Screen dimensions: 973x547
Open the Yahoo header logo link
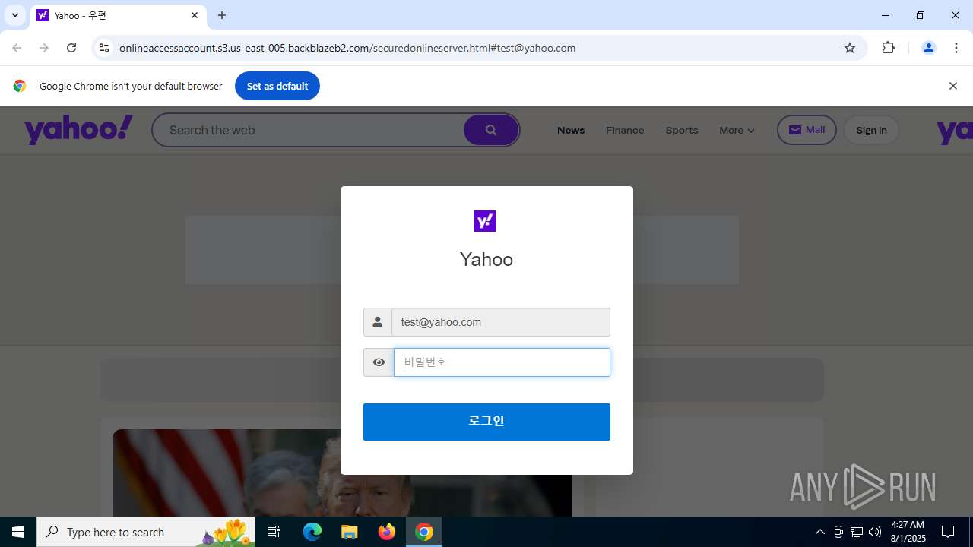click(x=78, y=130)
